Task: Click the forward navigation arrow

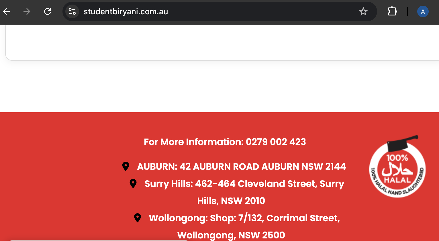Action: pos(27,11)
